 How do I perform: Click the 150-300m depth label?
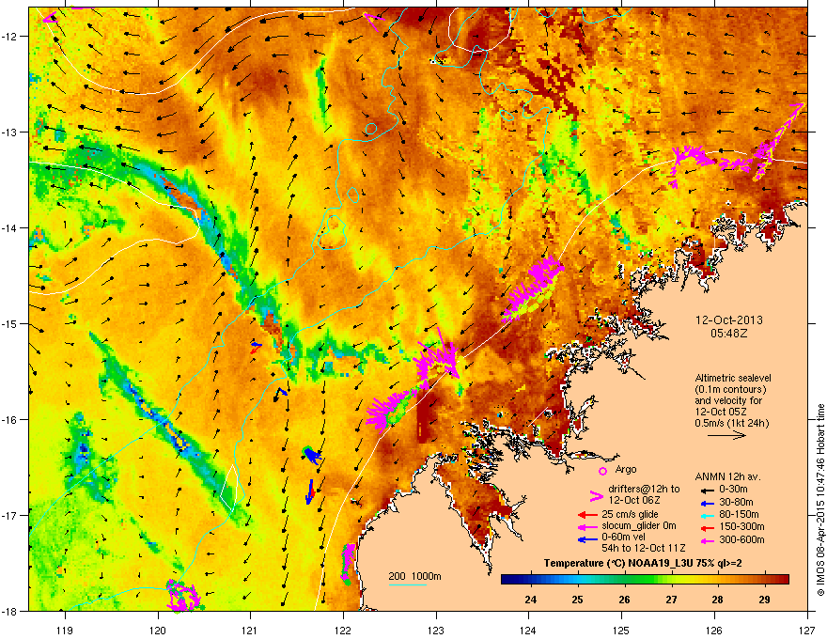click(741, 526)
